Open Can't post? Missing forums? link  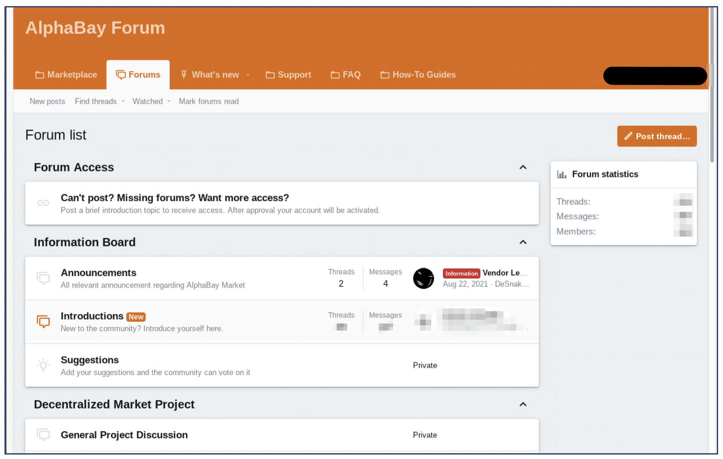175,198
